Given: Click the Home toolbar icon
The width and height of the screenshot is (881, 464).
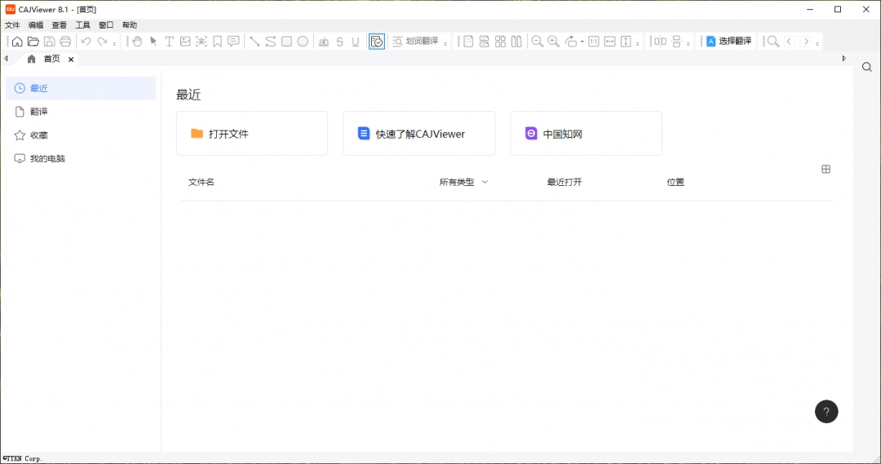Looking at the screenshot, I should point(17,42).
